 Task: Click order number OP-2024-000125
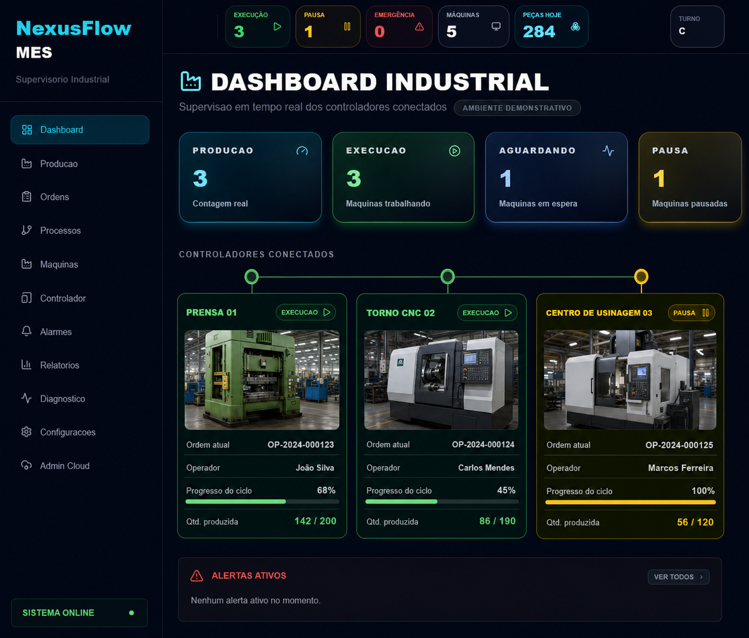(x=680, y=445)
